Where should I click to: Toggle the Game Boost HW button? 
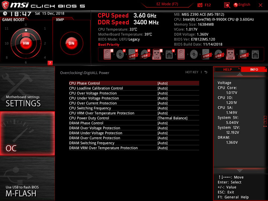tap(26, 43)
